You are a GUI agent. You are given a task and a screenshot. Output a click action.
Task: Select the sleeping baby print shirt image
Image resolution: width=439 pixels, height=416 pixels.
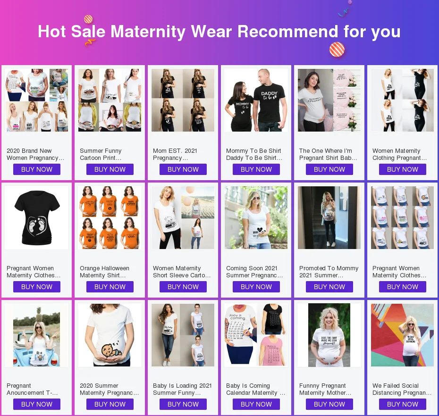tap(110, 335)
